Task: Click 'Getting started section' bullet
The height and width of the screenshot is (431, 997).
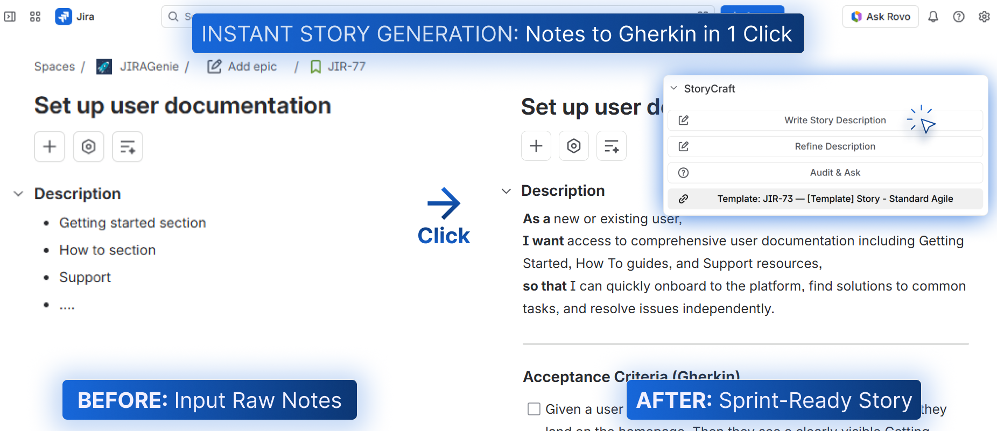Action: coord(132,223)
